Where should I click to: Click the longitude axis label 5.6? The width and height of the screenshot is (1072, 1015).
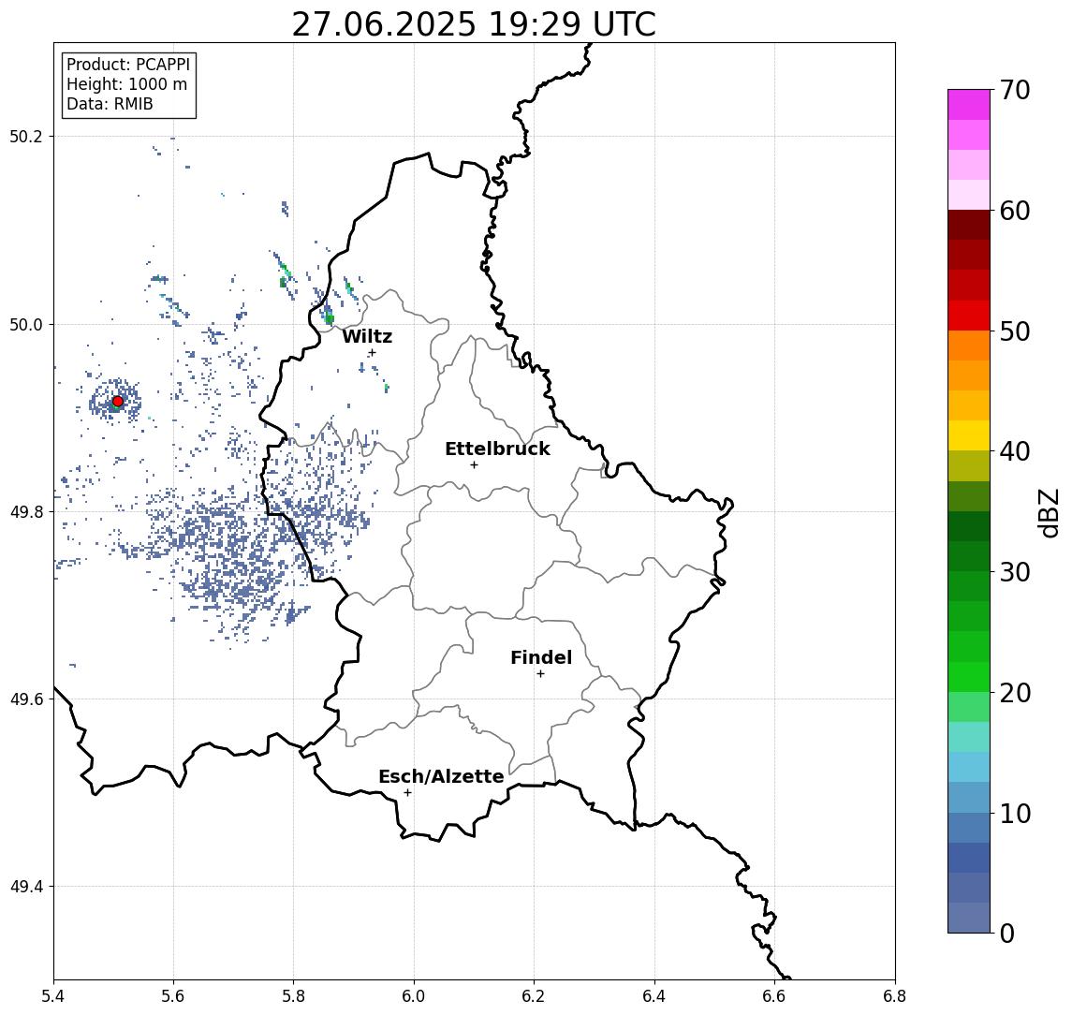173,996
